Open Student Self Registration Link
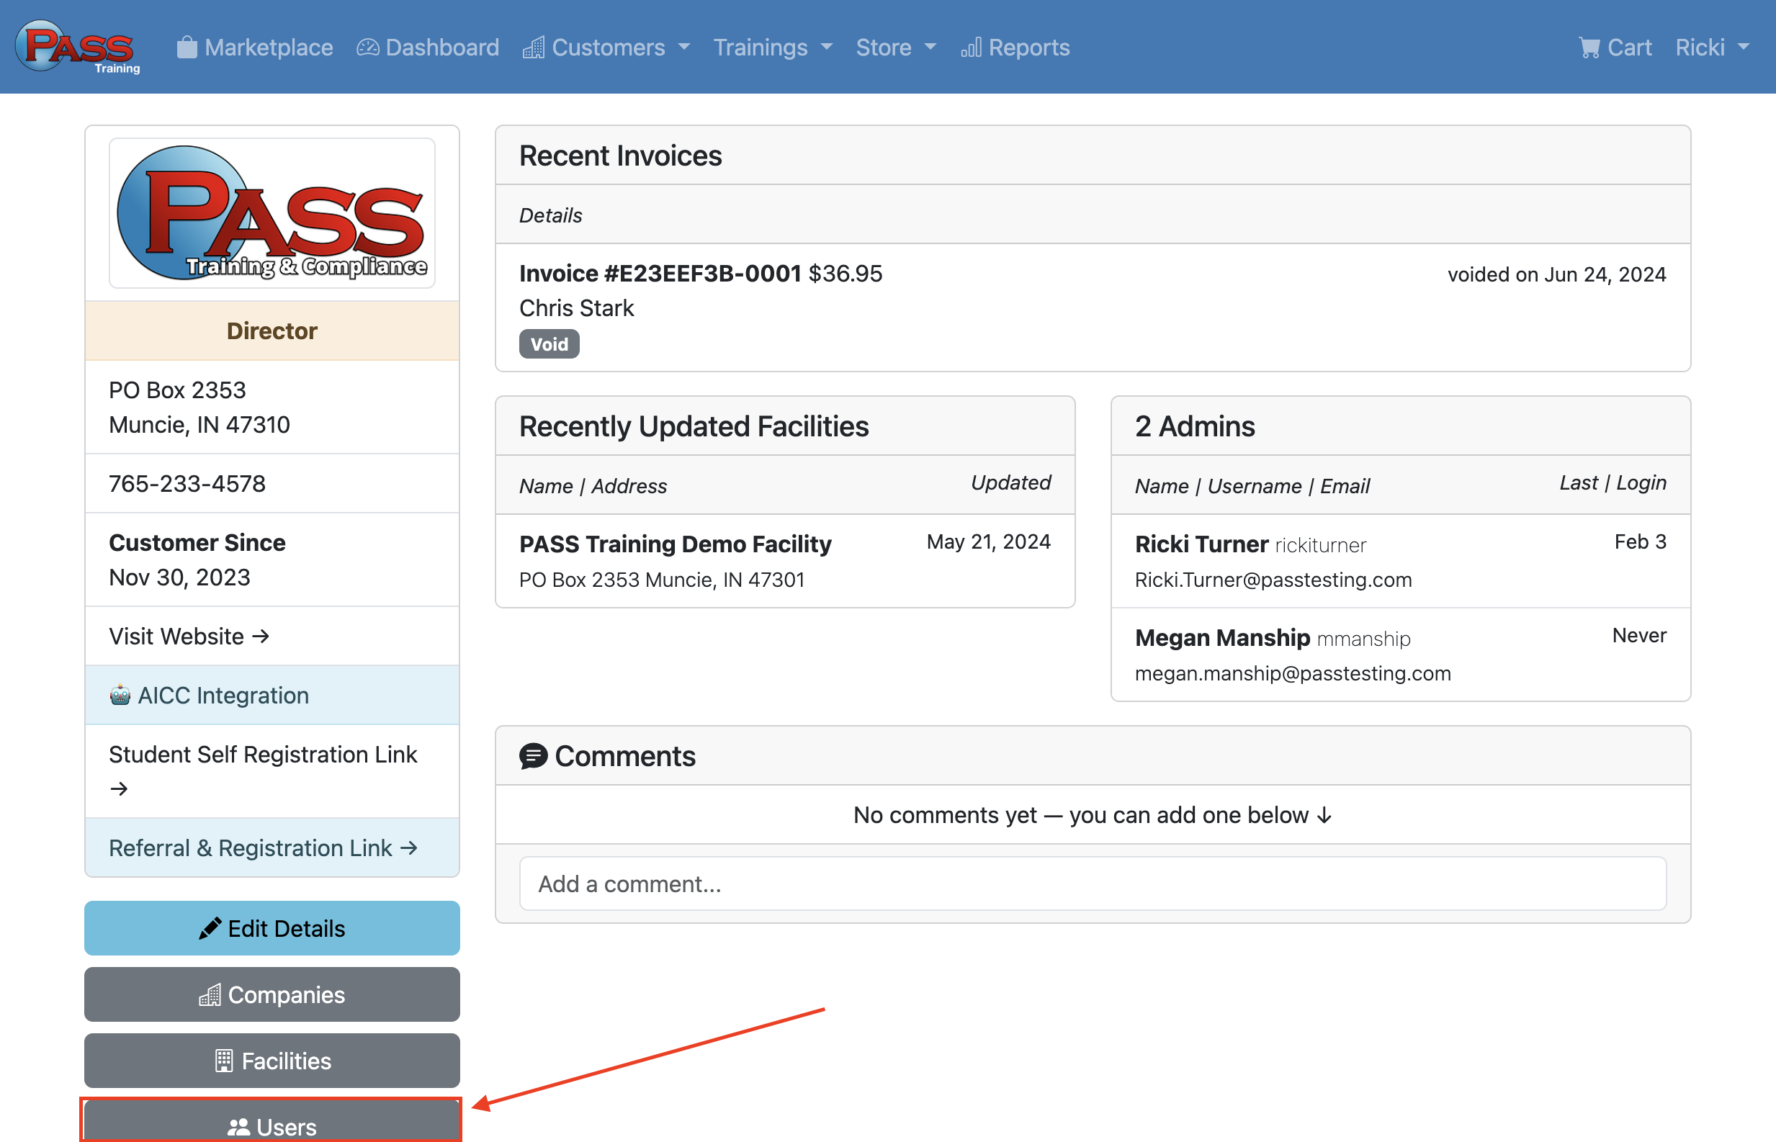The image size is (1776, 1142). click(x=262, y=755)
